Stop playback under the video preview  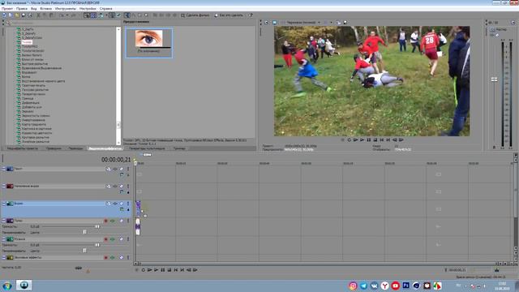[x=375, y=140]
